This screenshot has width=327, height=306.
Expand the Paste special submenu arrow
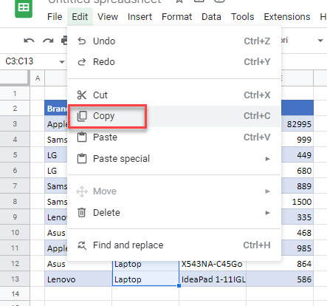[x=267, y=159]
